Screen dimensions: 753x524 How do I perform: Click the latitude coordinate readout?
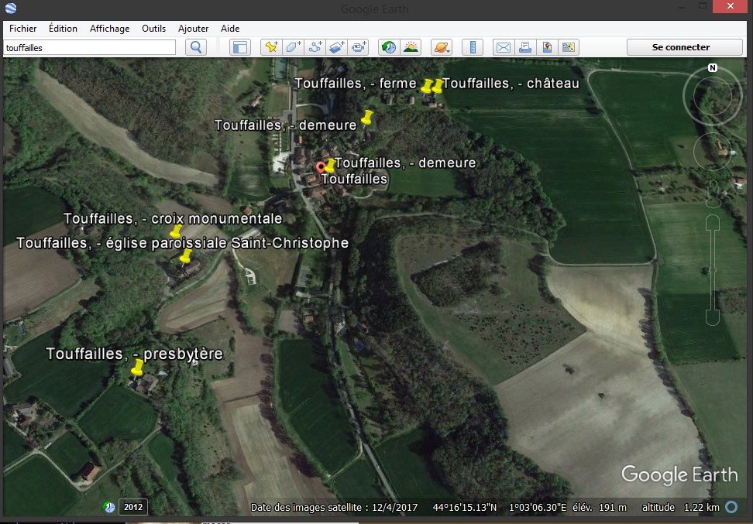[x=464, y=507]
